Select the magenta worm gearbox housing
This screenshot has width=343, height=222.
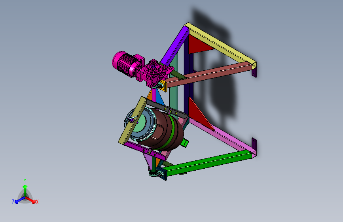[x=153, y=73]
